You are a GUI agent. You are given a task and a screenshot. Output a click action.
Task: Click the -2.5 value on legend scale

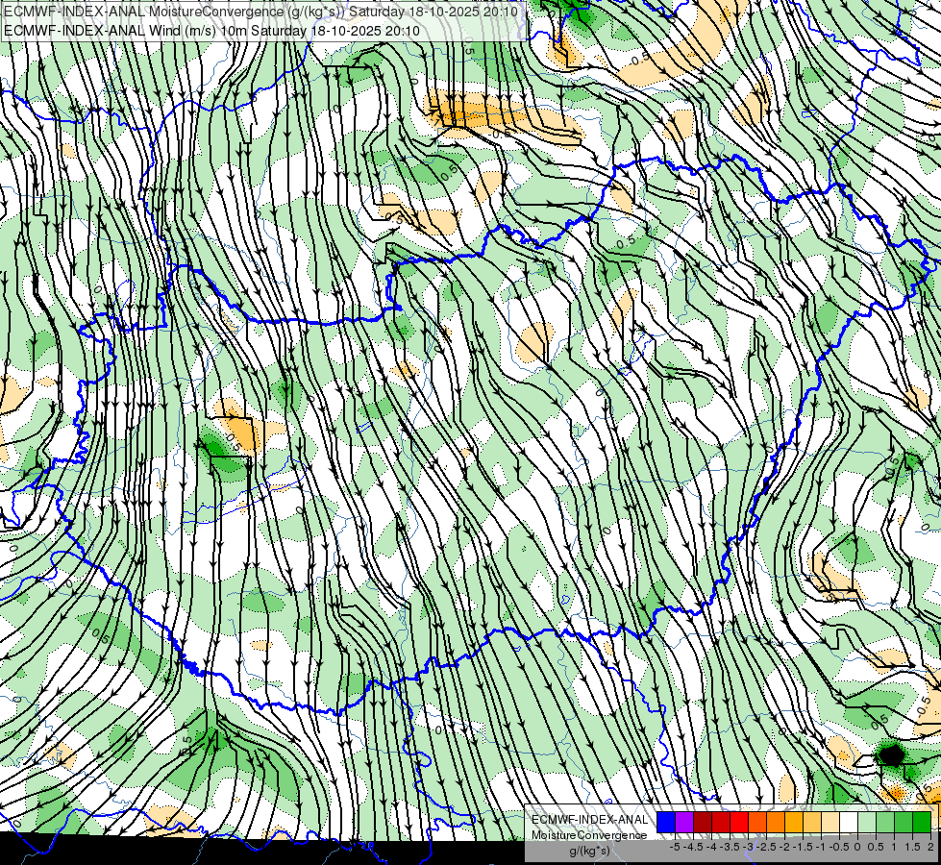(766, 847)
